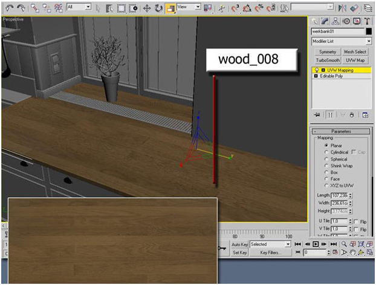
Task: Toggle Window/Crossing selection icon
Action: tap(133, 8)
